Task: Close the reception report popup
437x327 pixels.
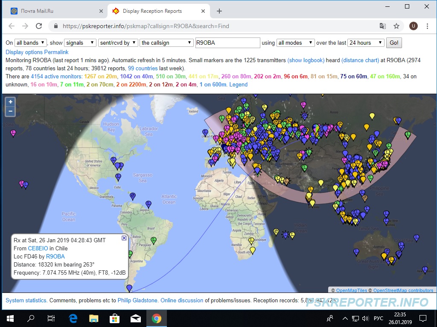Action: coord(124,238)
